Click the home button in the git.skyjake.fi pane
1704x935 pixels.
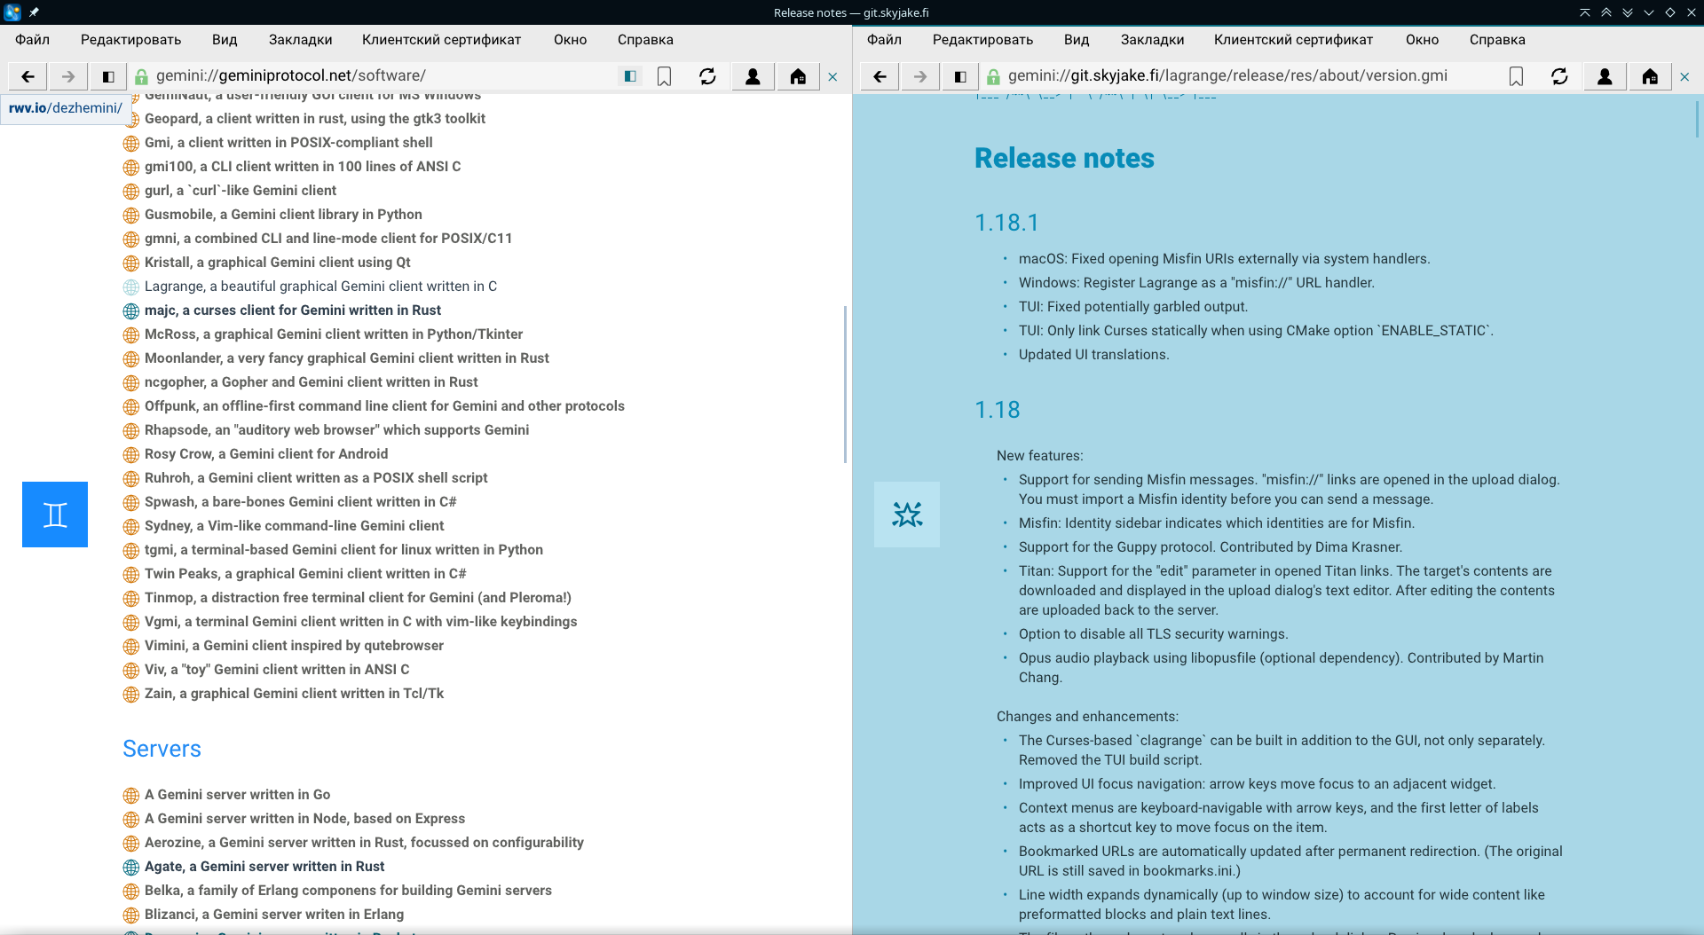1649,76
